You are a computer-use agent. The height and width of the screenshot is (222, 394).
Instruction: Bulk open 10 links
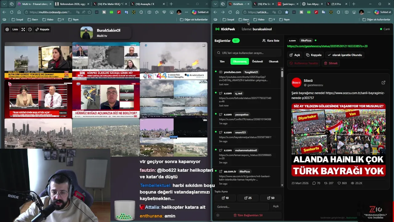click(x=225, y=198)
